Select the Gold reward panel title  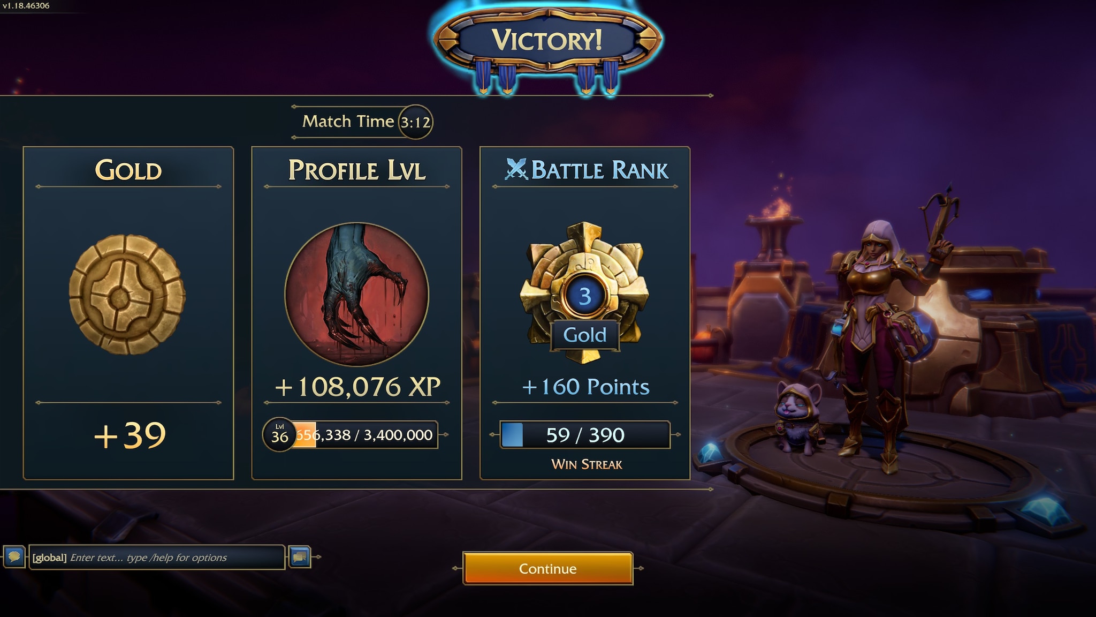click(x=128, y=170)
